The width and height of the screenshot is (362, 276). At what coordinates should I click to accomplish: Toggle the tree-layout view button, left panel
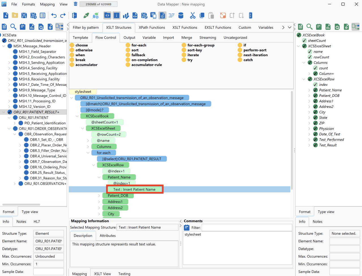59,27
